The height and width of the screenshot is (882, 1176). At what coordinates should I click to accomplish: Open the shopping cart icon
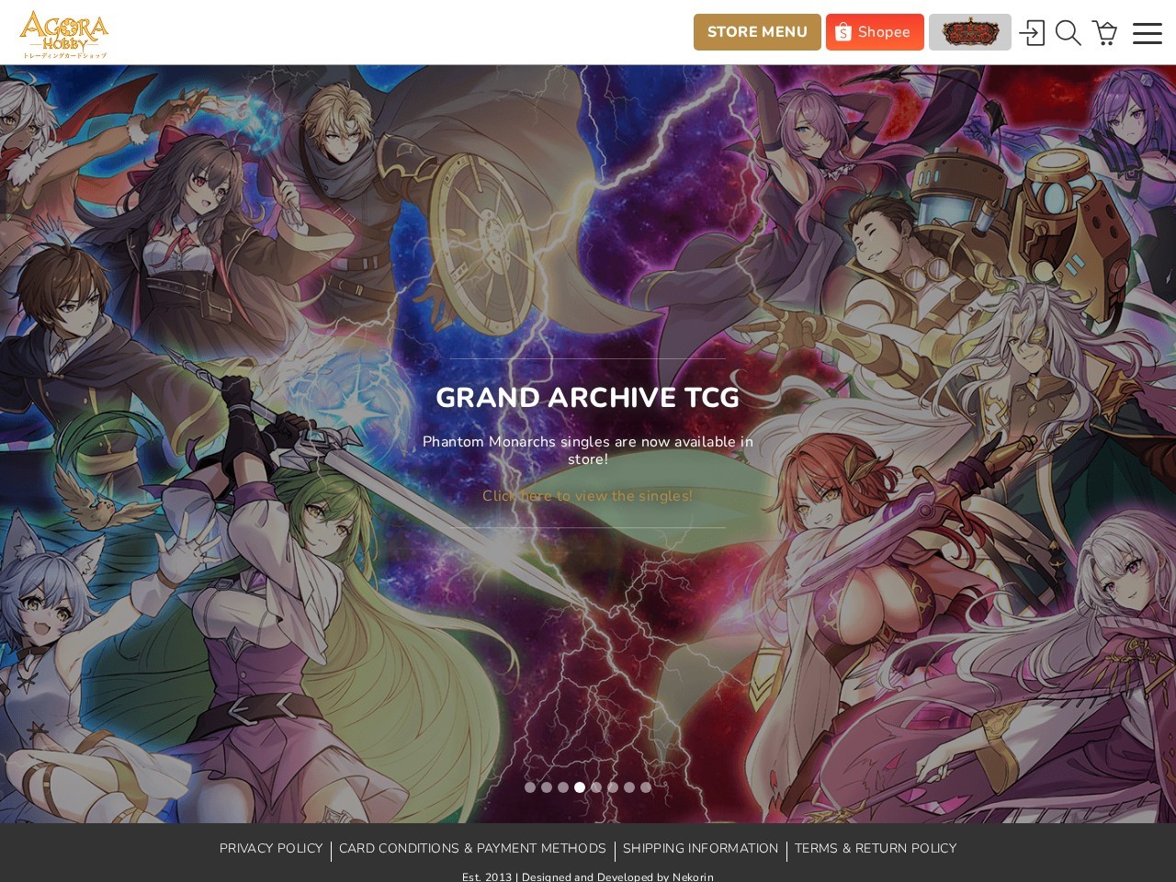click(1105, 32)
